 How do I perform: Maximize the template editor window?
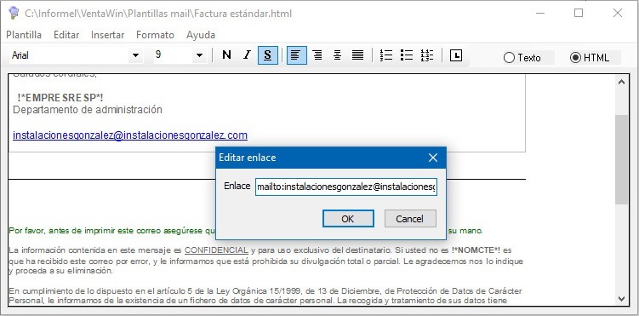point(579,13)
